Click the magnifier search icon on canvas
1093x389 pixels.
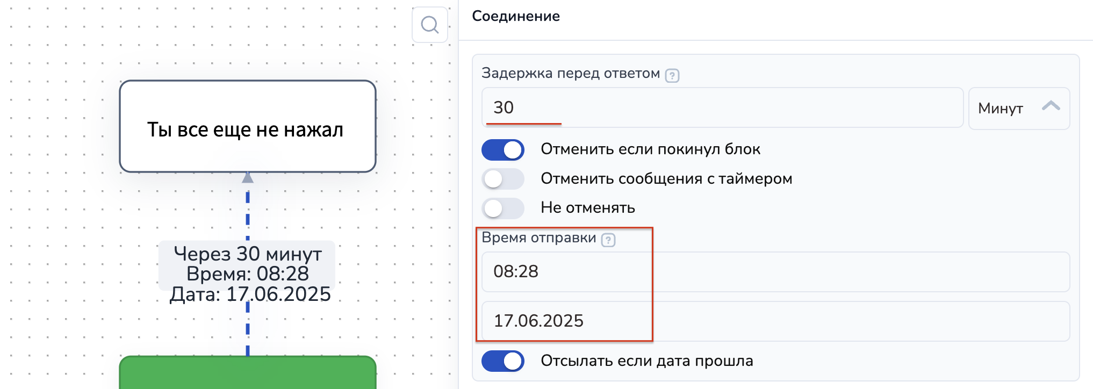[429, 25]
